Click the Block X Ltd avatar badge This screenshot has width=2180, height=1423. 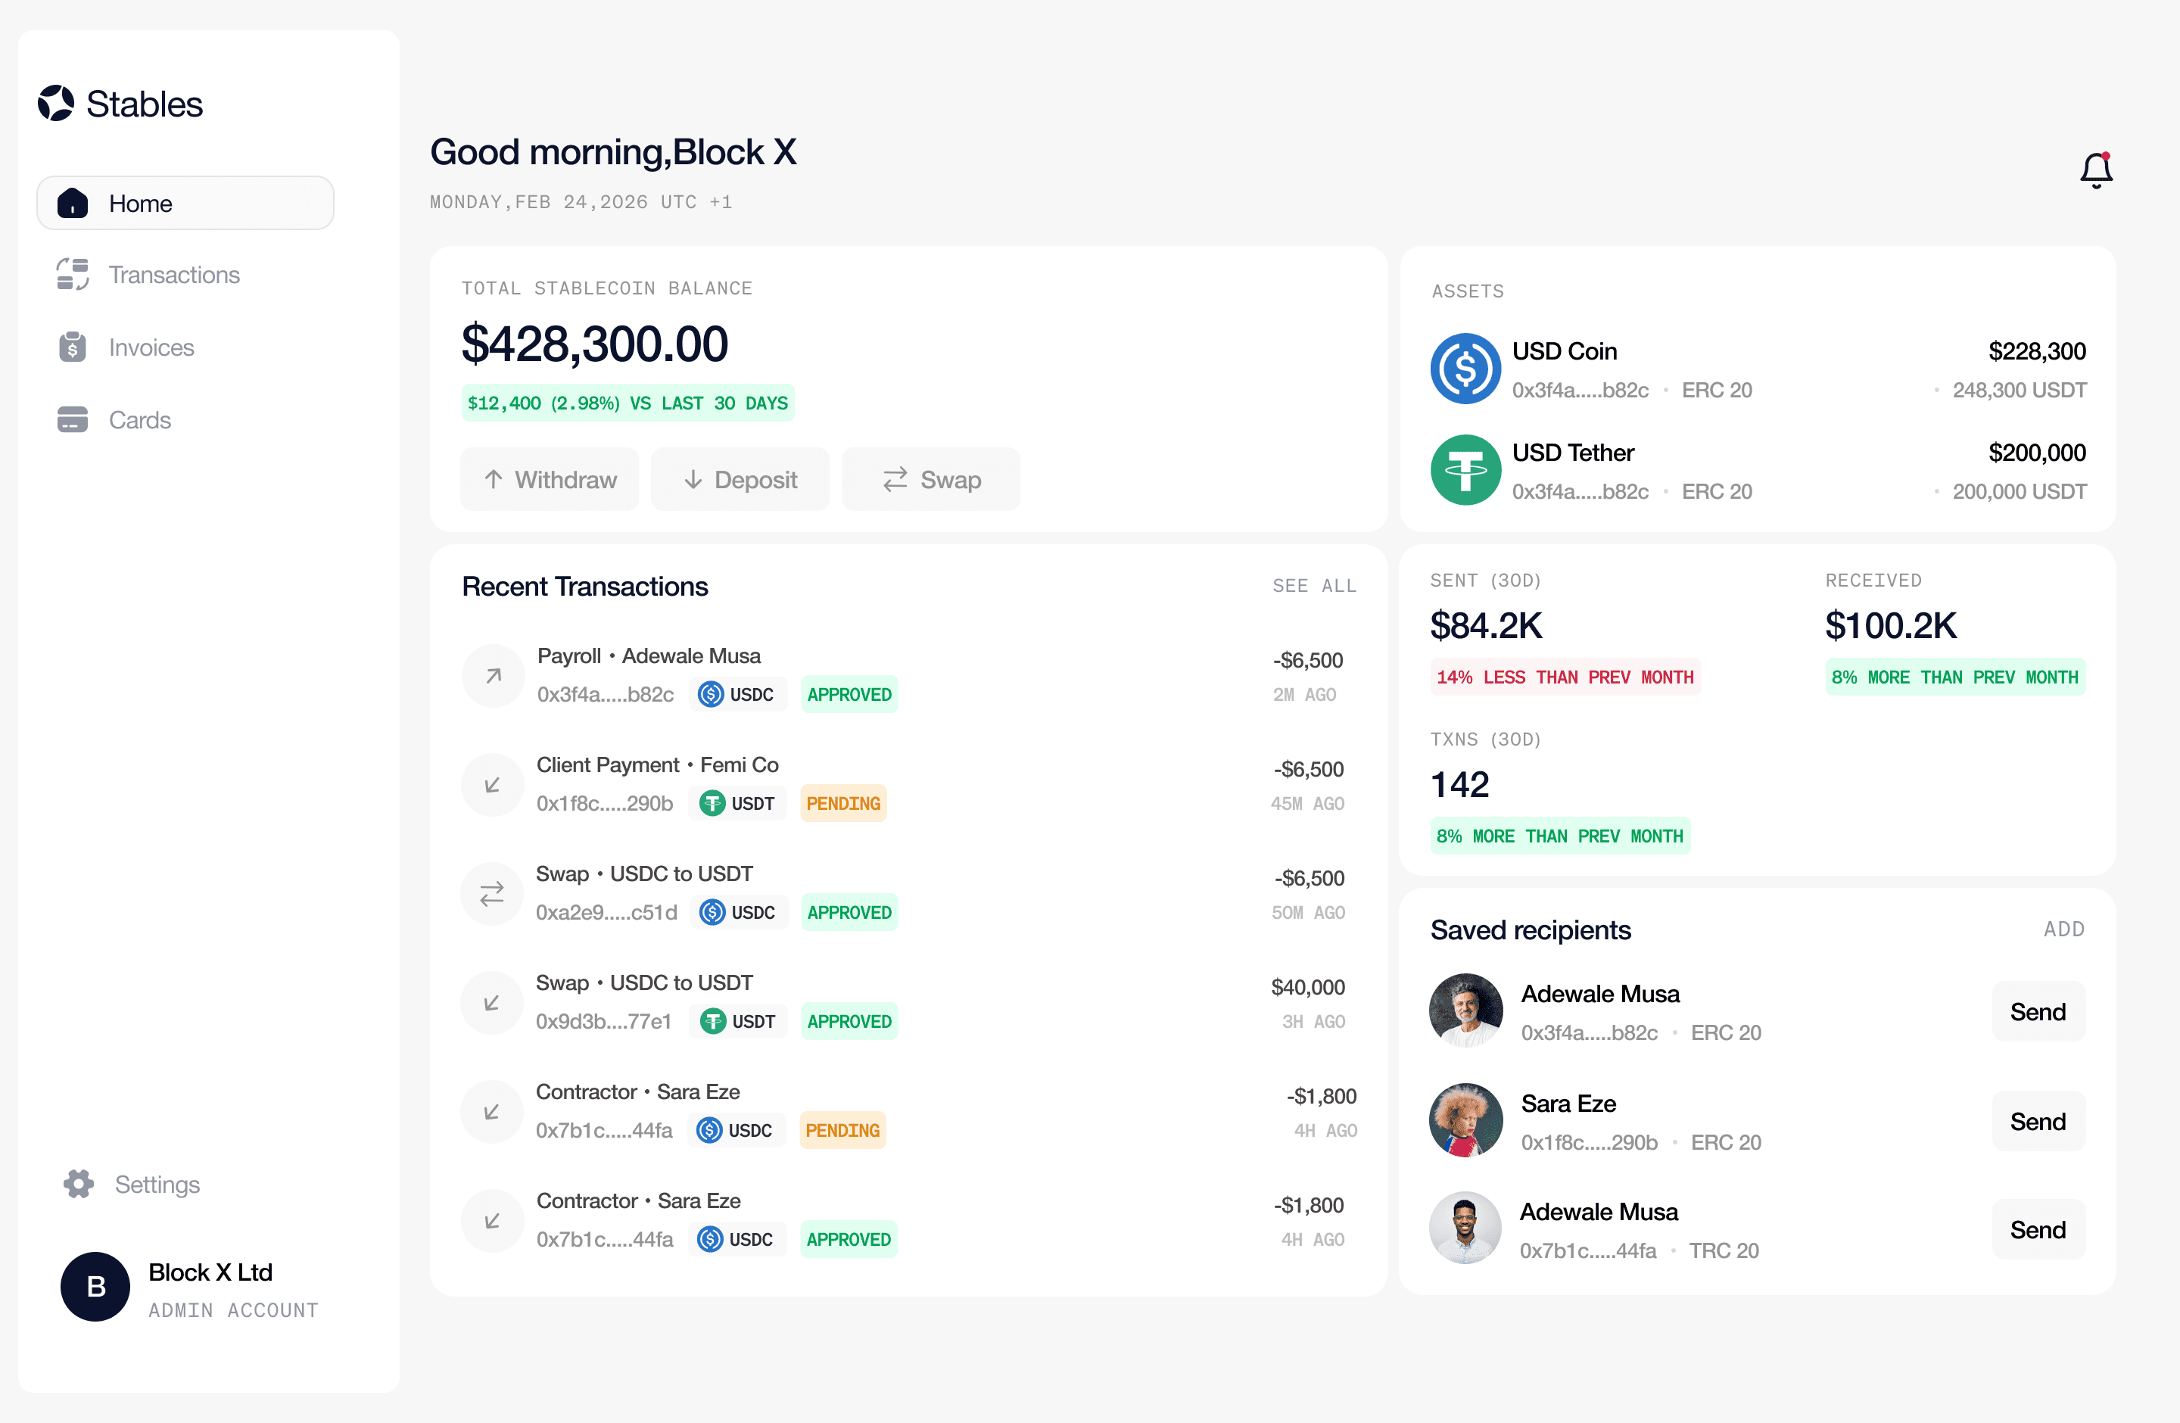pos(95,1287)
